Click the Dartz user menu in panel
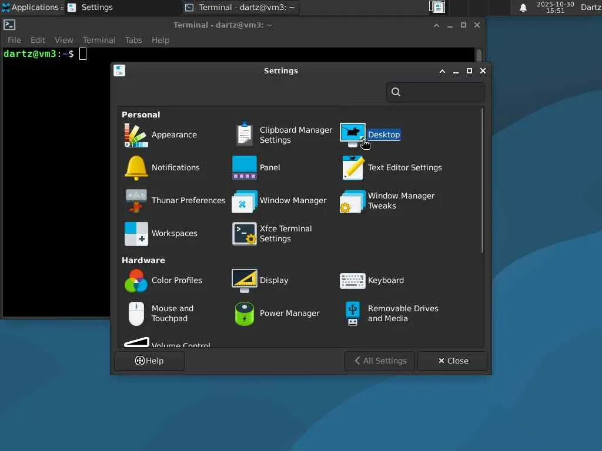Image resolution: width=602 pixels, height=451 pixels. pos(591,7)
